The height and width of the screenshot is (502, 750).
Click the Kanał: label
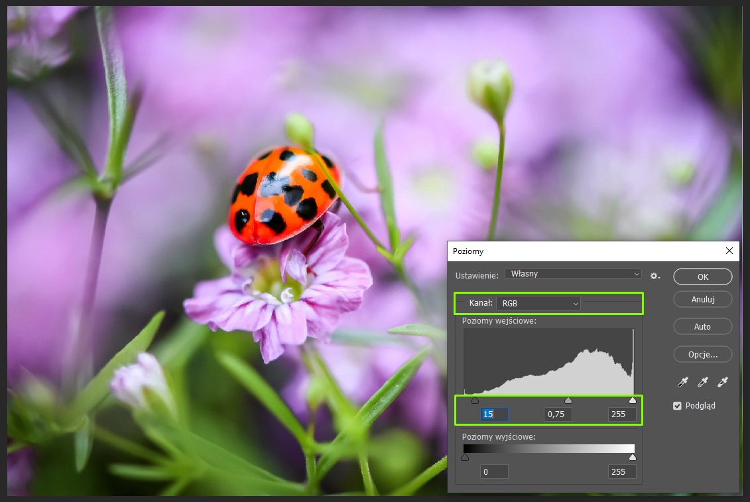tap(481, 303)
